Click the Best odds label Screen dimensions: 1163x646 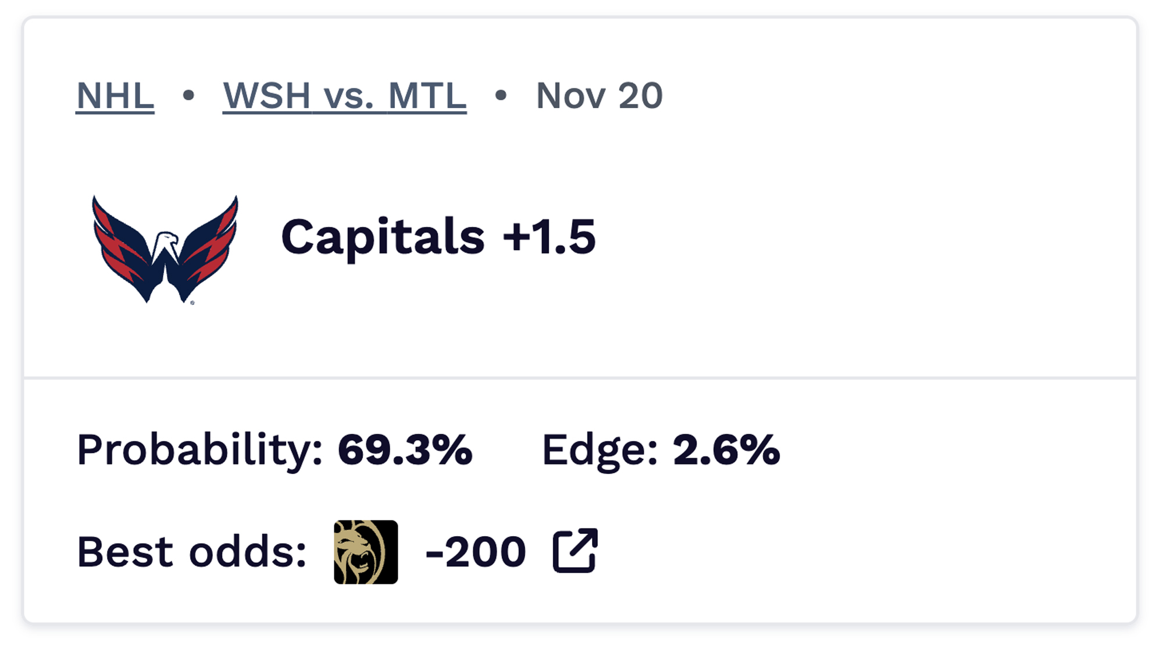point(192,548)
